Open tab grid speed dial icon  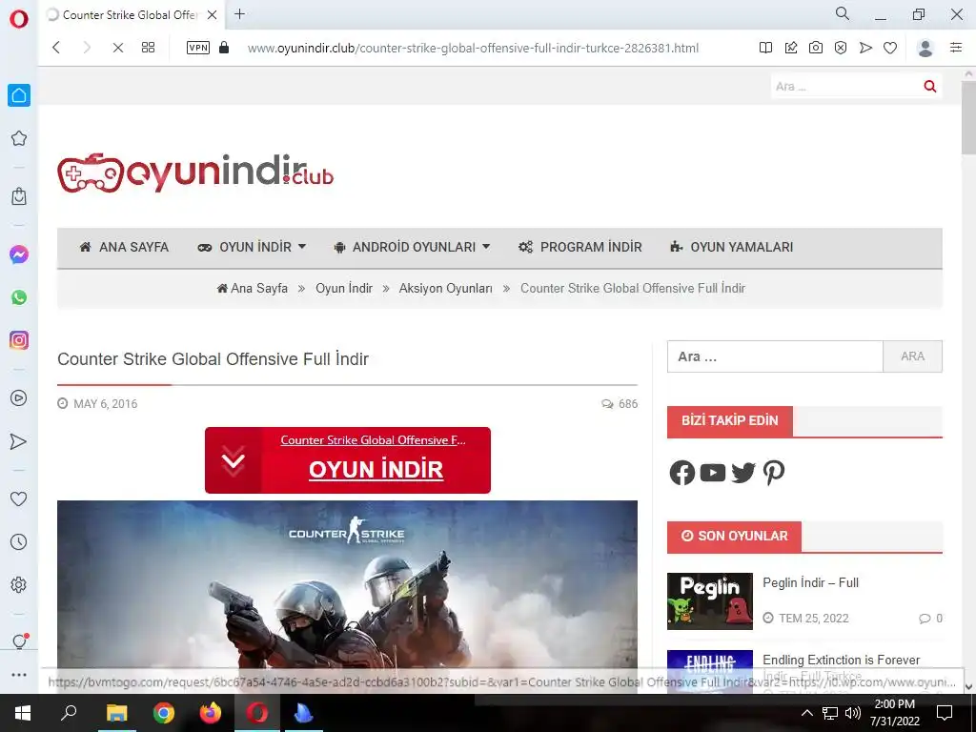coord(148,48)
